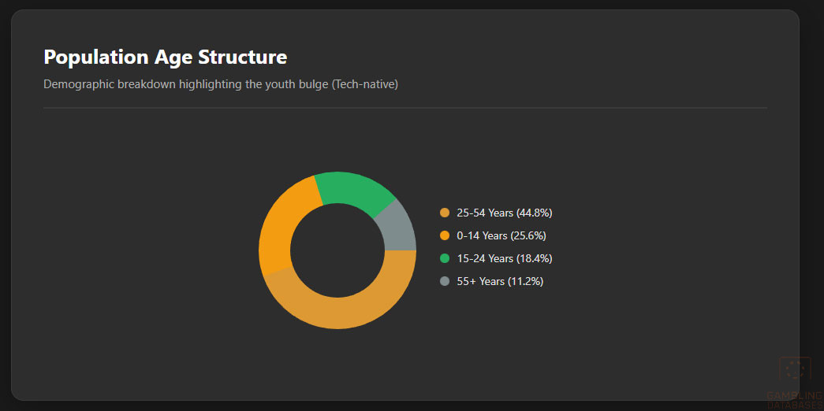
Task: Click the Gambling Databases watermark logo icon
Action: (x=794, y=369)
